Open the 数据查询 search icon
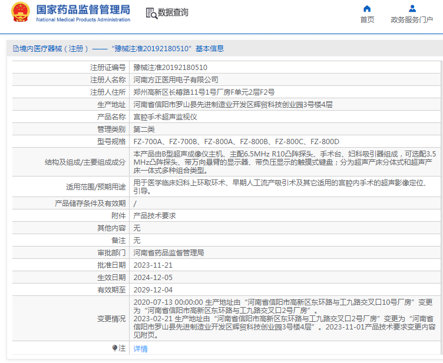 point(151,14)
